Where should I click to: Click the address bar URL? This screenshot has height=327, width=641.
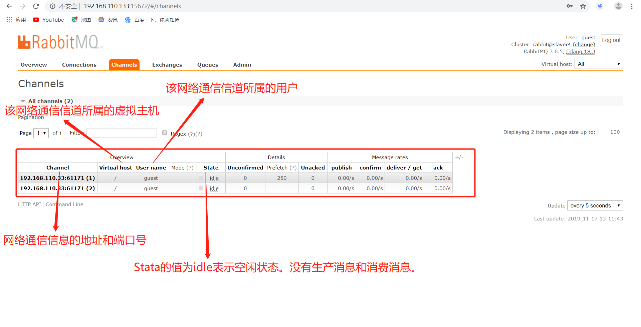click(133, 6)
